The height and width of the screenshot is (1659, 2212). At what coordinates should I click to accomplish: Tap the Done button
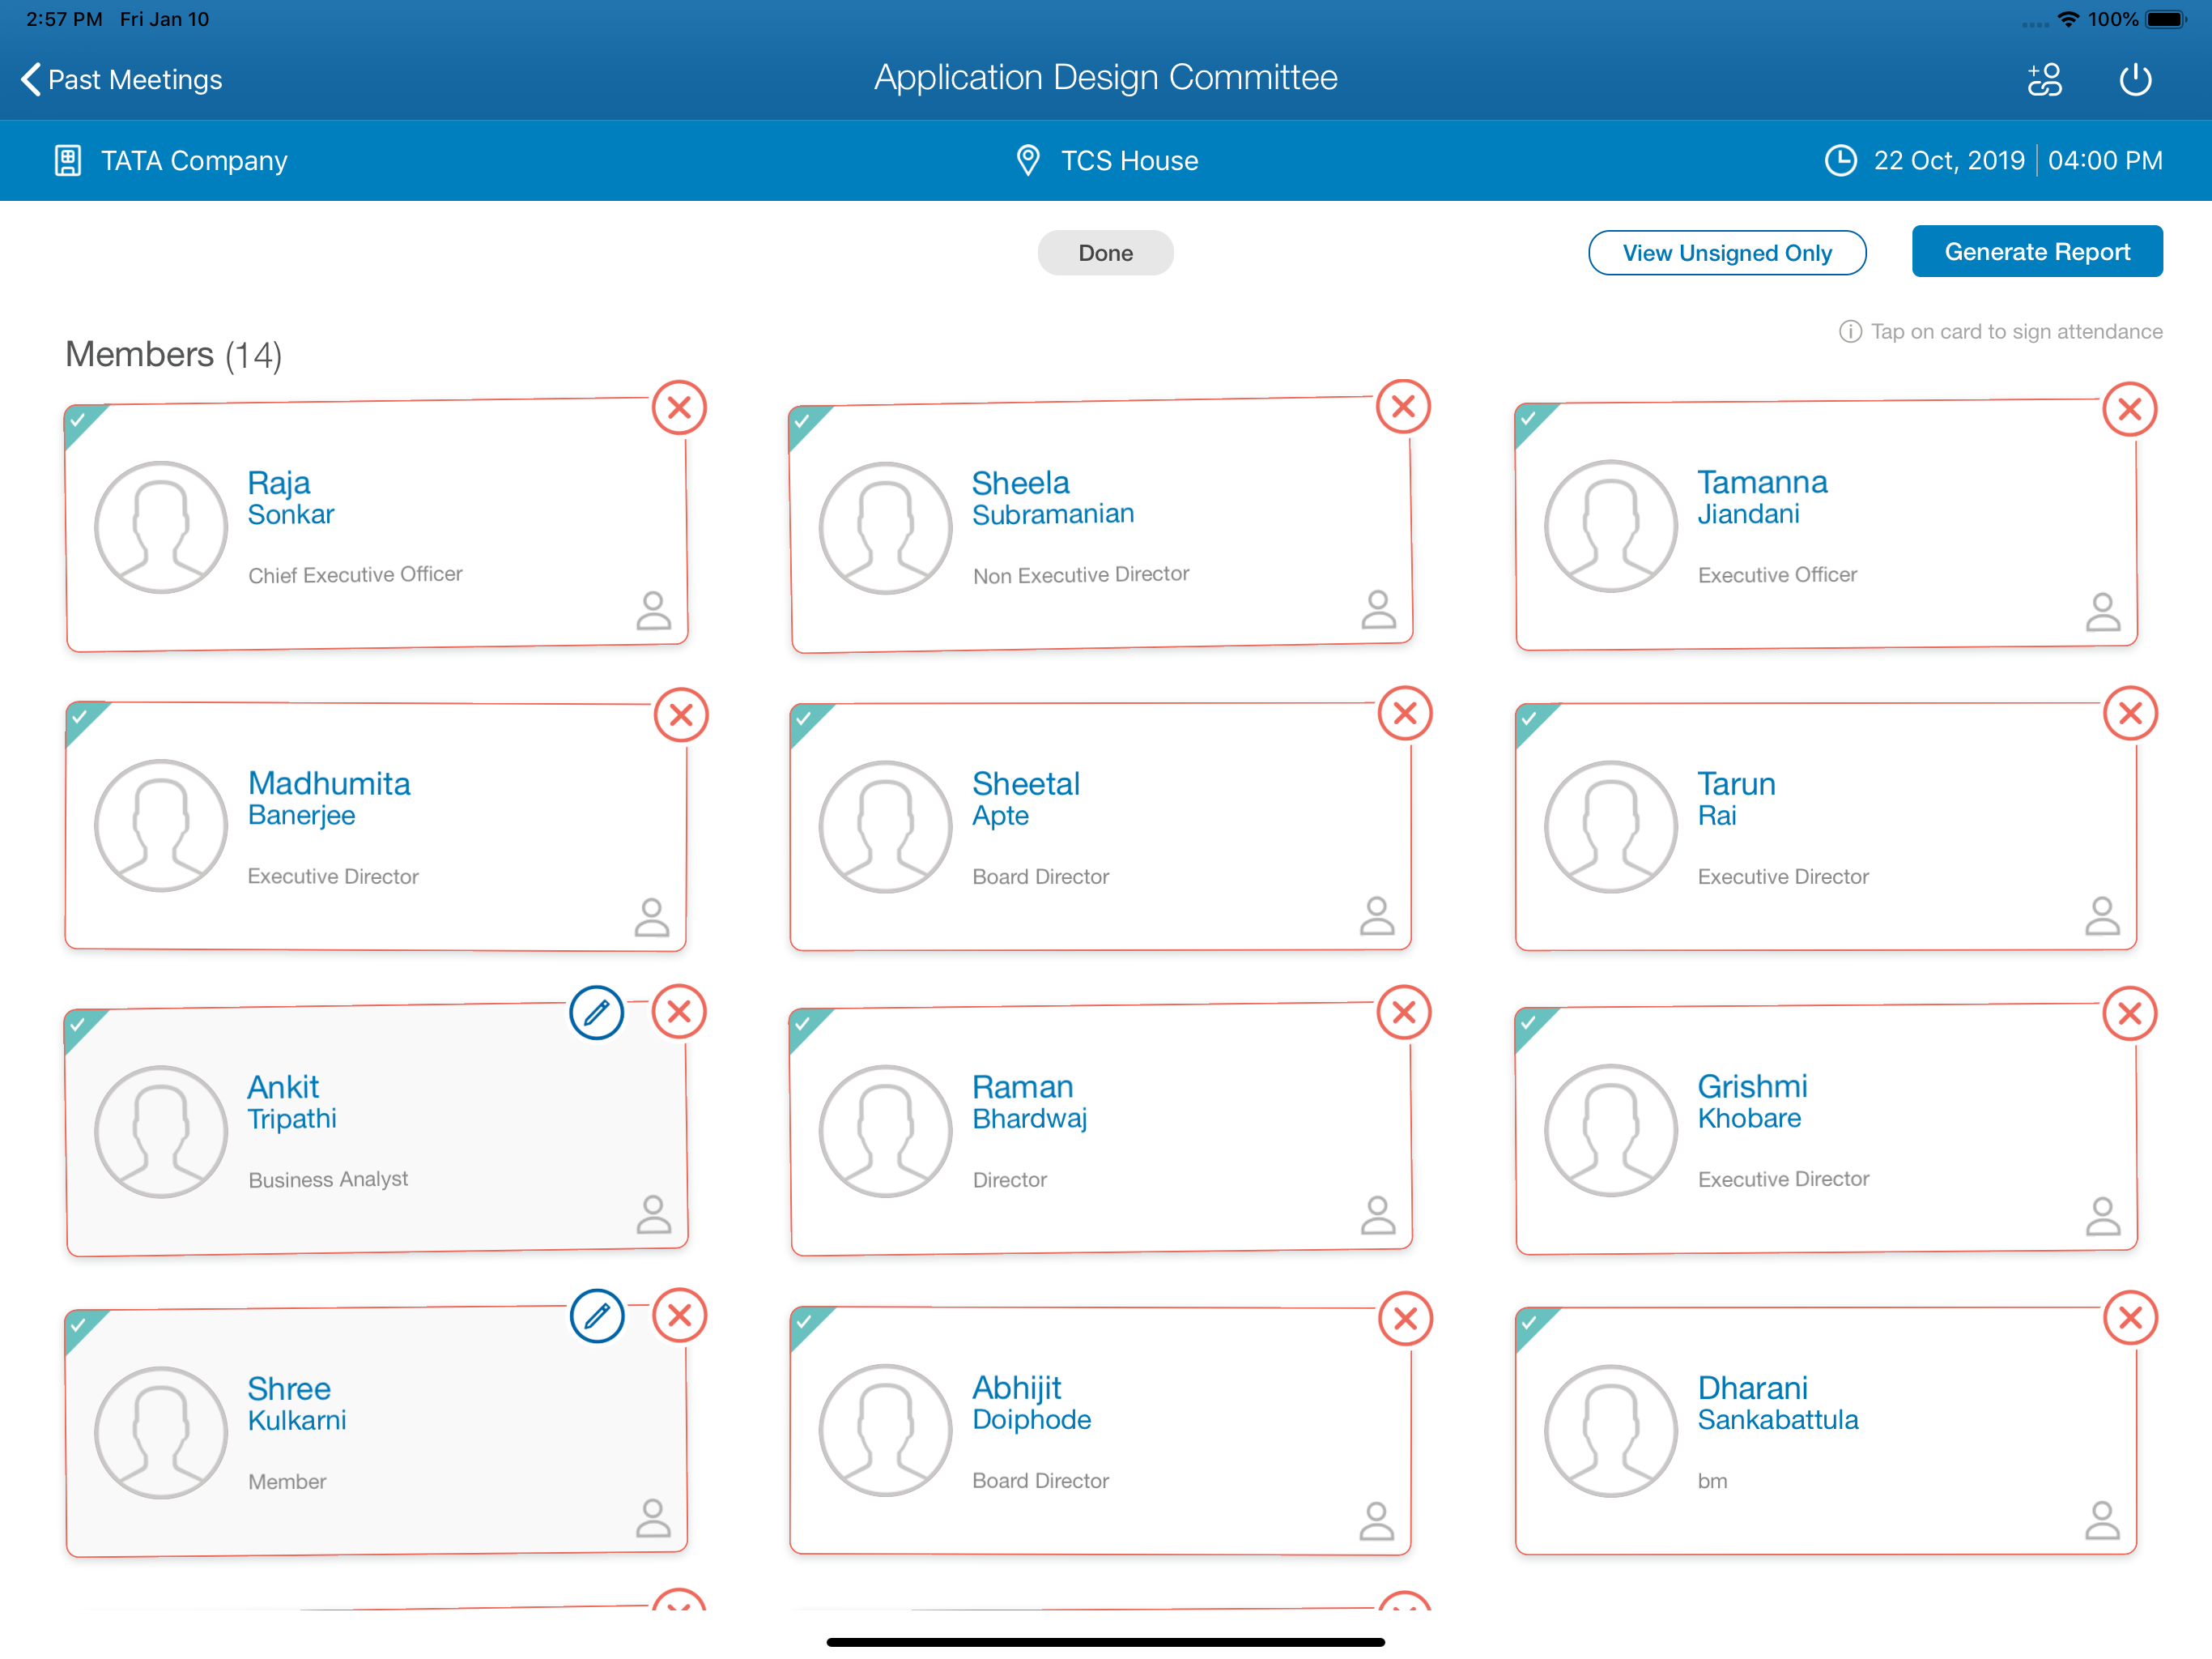click(x=1105, y=252)
